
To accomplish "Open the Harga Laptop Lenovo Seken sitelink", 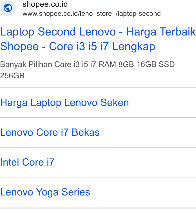I will 64,103.
